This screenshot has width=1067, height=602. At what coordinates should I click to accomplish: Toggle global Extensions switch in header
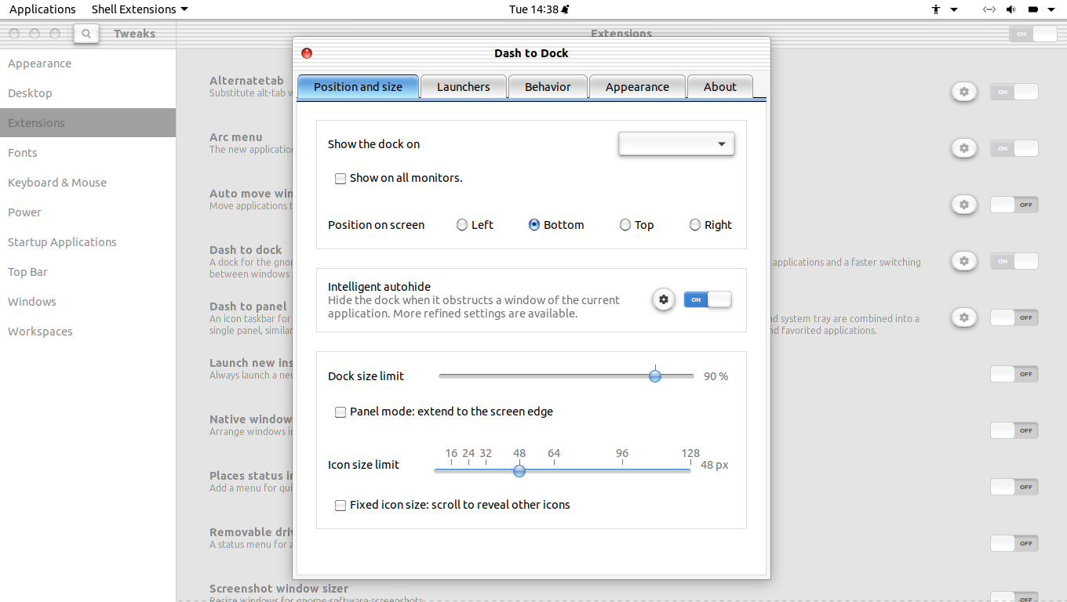coord(1033,34)
